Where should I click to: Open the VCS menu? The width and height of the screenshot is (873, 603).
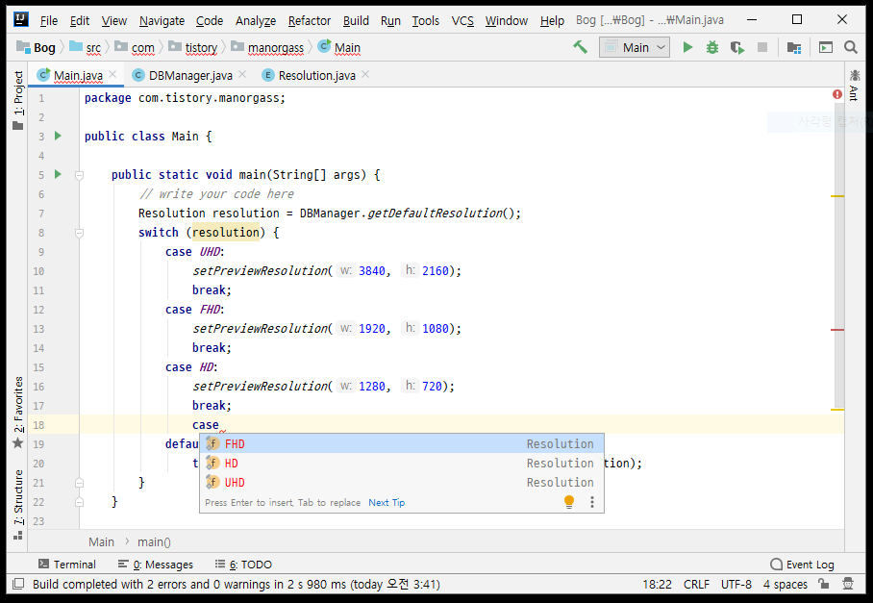[462, 20]
